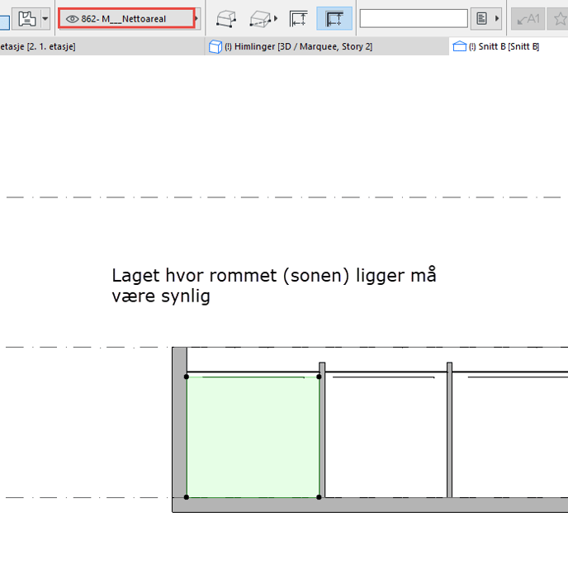Toggle the highlighted dimension frame icon
568x564 pixels.
tap(334, 18)
